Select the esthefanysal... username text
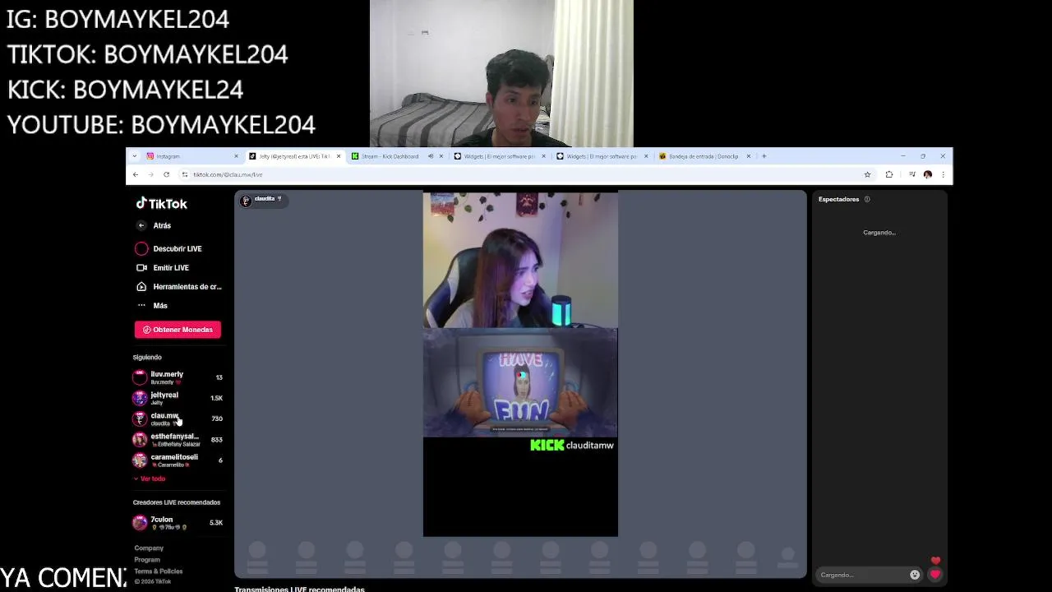The width and height of the screenshot is (1052, 592). (x=174, y=437)
